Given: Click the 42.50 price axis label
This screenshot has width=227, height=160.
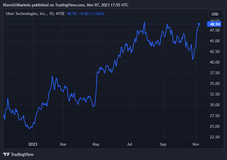Looking at the screenshot, I should (215, 52).
